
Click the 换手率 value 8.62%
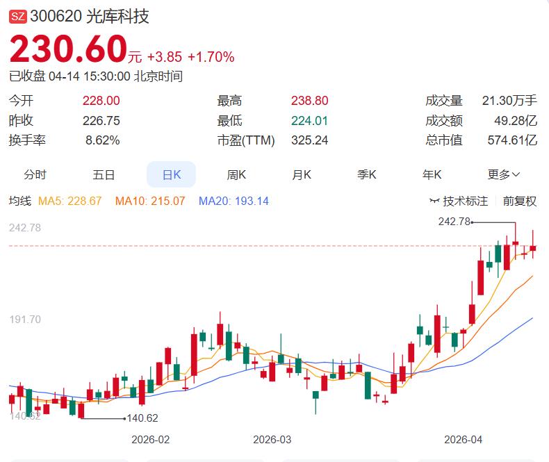tap(103, 140)
